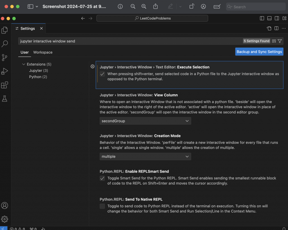The height and width of the screenshot is (230, 288).
Task: Toggle the secondary side bar layout icon
Action: (277, 18)
